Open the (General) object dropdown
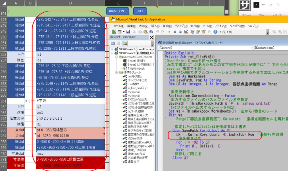 tap(205, 48)
